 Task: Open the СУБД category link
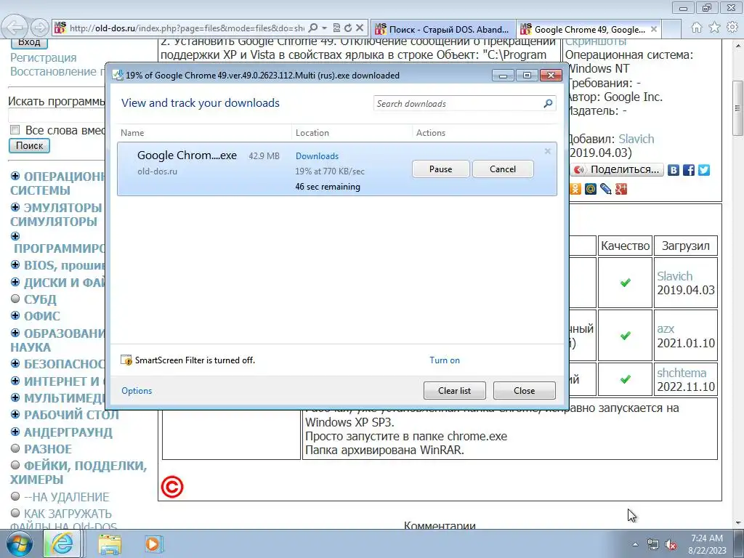[x=41, y=300]
